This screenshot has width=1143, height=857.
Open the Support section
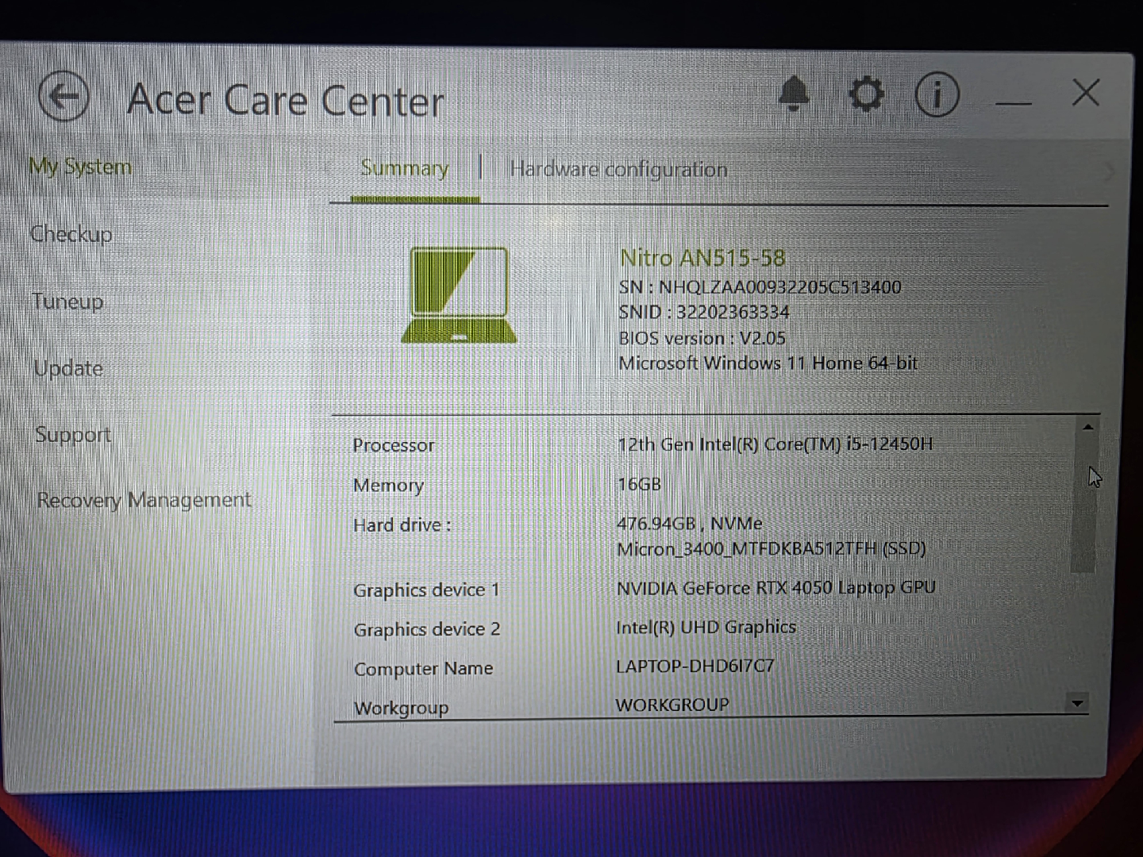point(73,435)
